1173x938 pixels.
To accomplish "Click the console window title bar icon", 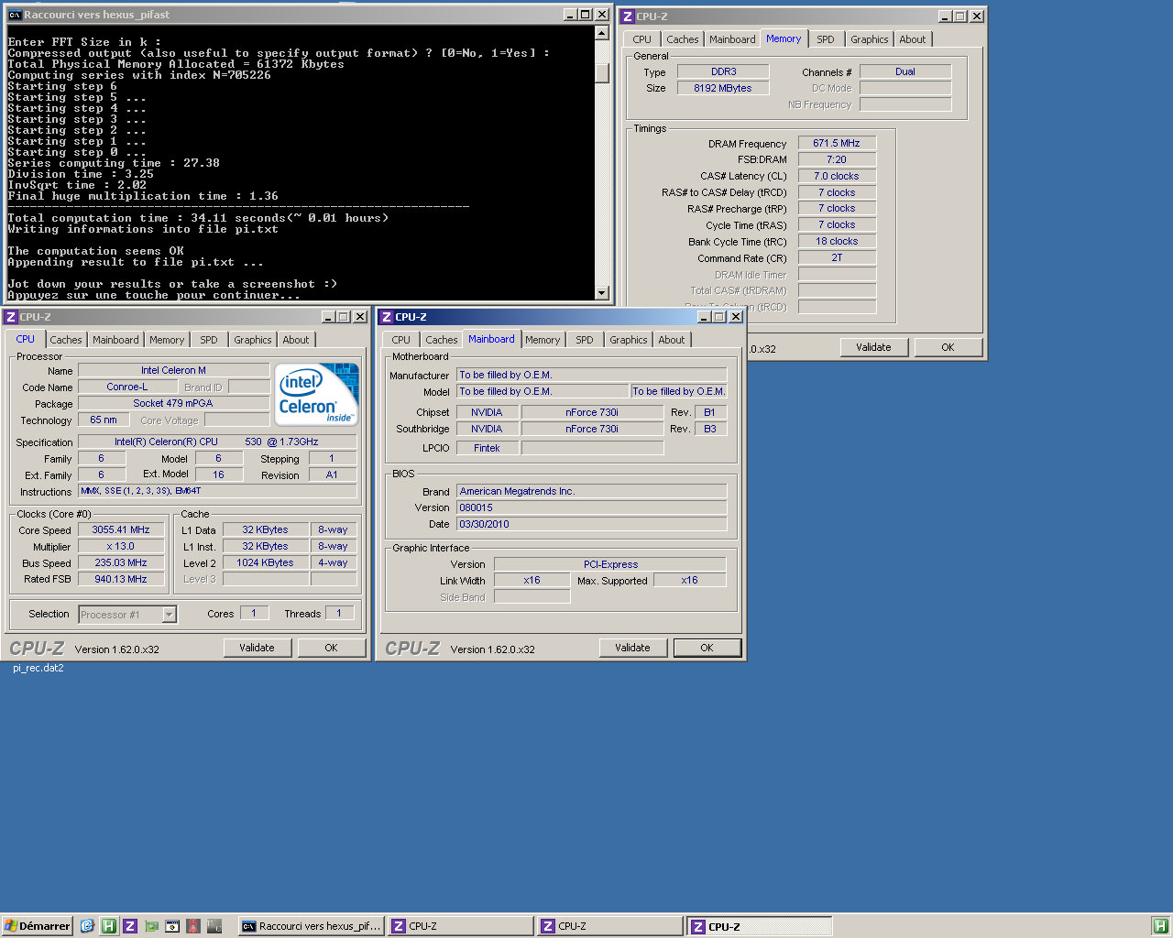I will point(15,15).
